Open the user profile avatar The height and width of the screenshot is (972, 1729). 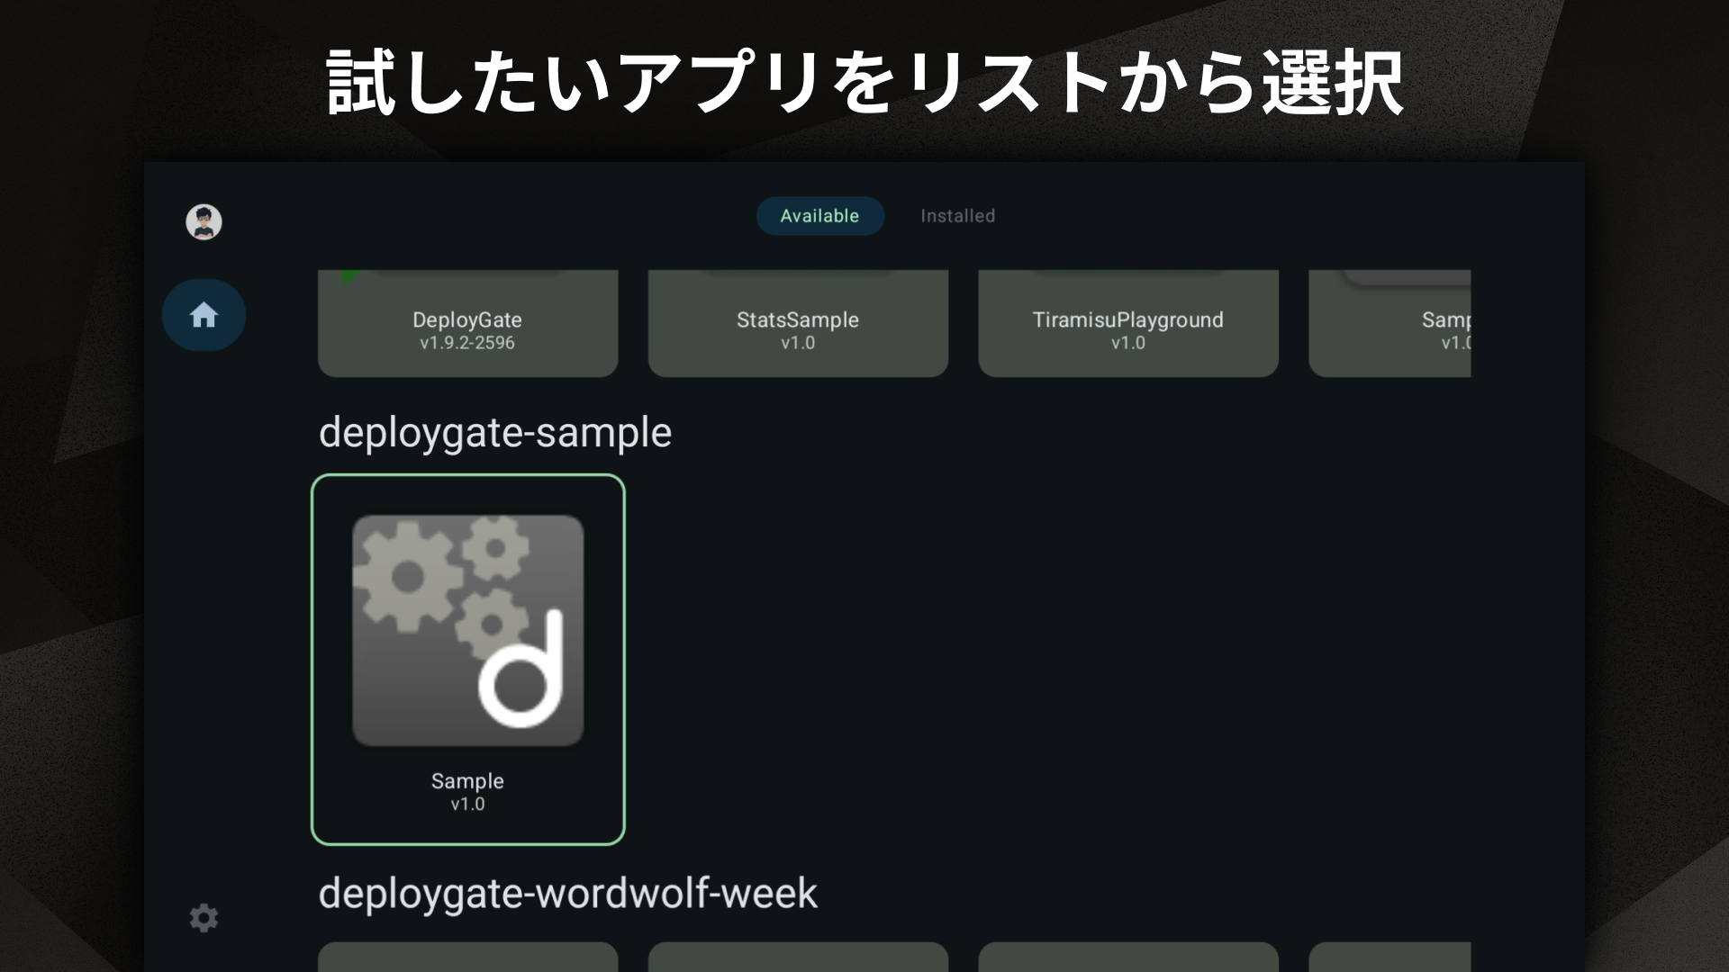(204, 221)
